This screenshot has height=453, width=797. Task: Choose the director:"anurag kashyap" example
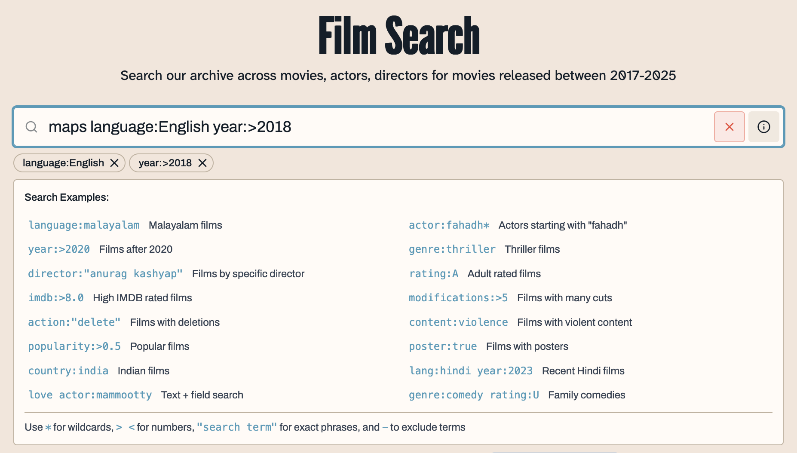click(x=105, y=274)
